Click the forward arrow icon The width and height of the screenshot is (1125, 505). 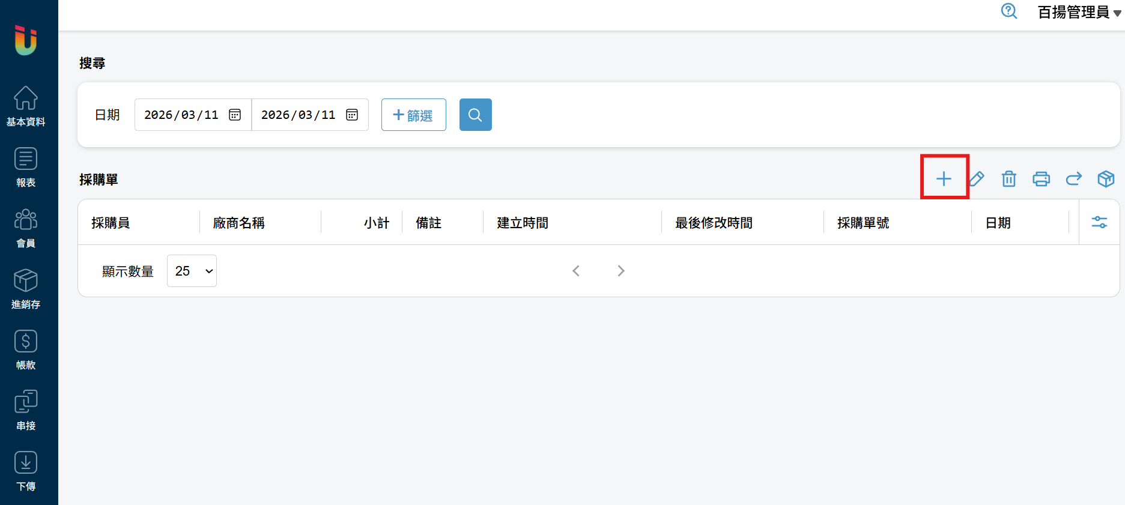pos(1073,179)
